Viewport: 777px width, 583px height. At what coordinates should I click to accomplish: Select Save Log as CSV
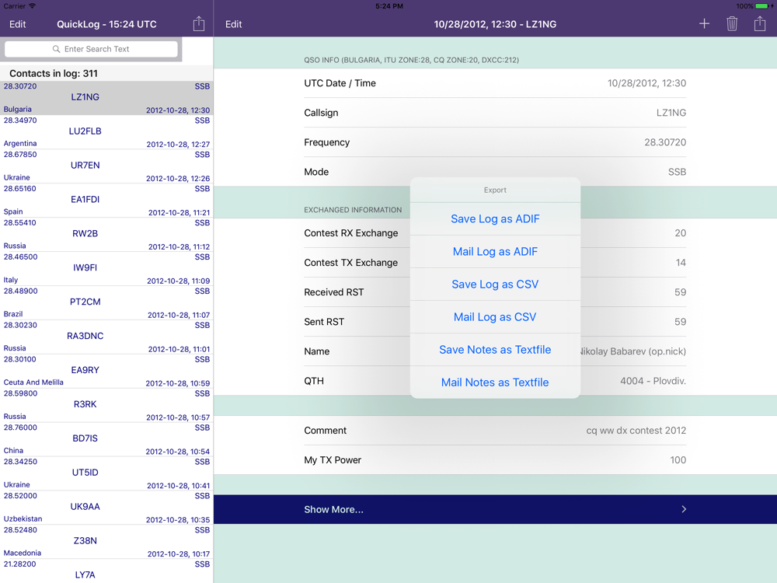tap(495, 285)
